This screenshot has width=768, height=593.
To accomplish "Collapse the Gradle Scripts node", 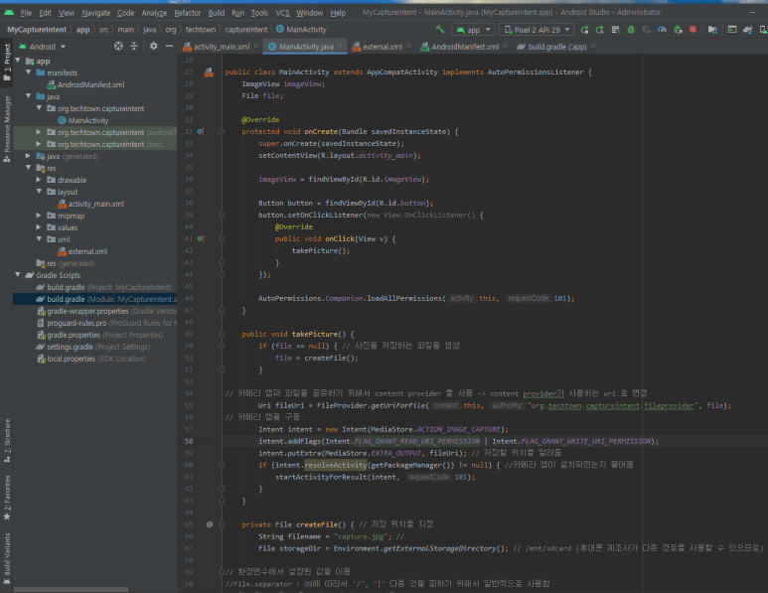I will (x=18, y=275).
